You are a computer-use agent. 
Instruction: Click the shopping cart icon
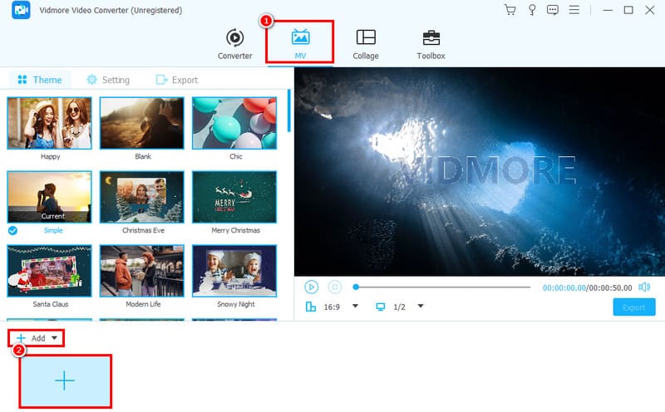(x=510, y=10)
